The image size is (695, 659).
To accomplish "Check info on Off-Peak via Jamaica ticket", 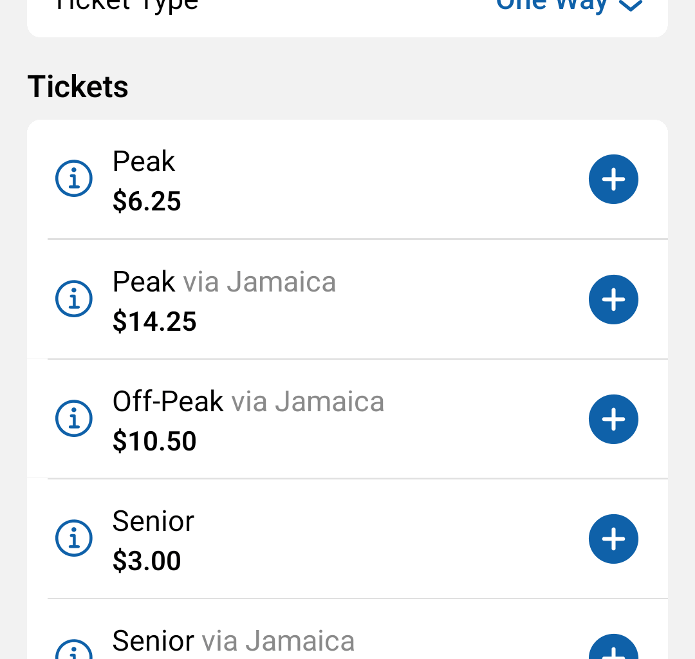I will [x=73, y=418].
